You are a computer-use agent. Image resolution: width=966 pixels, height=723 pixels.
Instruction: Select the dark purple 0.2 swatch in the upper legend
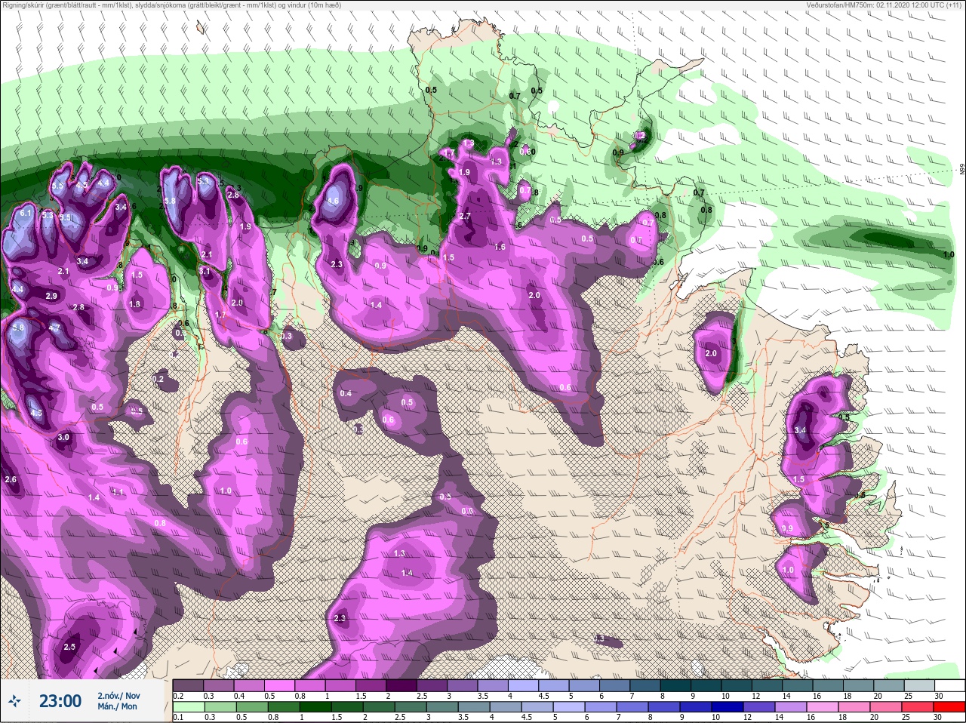click(x=188, y=685)
